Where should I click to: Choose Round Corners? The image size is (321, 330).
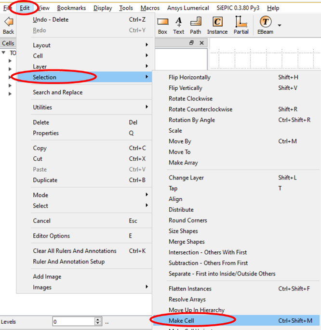coord(236,220)
